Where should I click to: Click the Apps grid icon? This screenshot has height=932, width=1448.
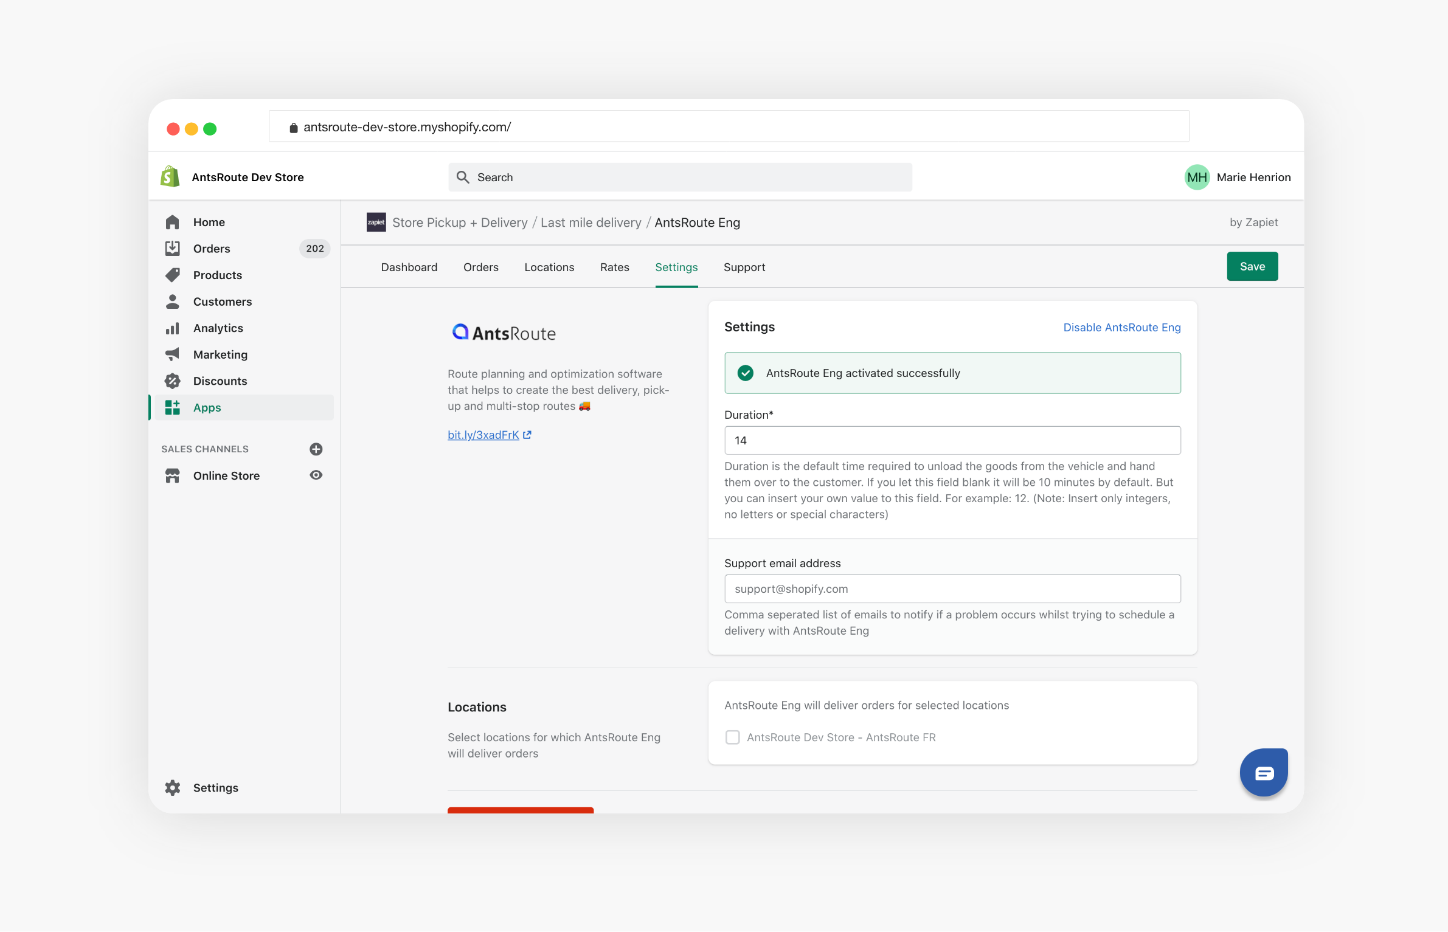[172, 407]
